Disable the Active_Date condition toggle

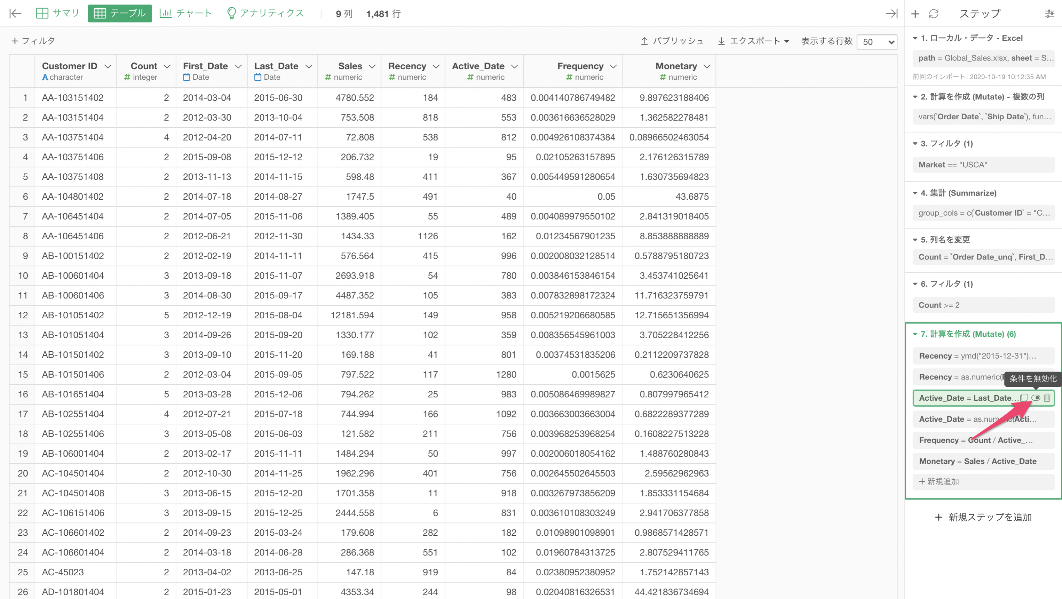(x=1036, y=398)
